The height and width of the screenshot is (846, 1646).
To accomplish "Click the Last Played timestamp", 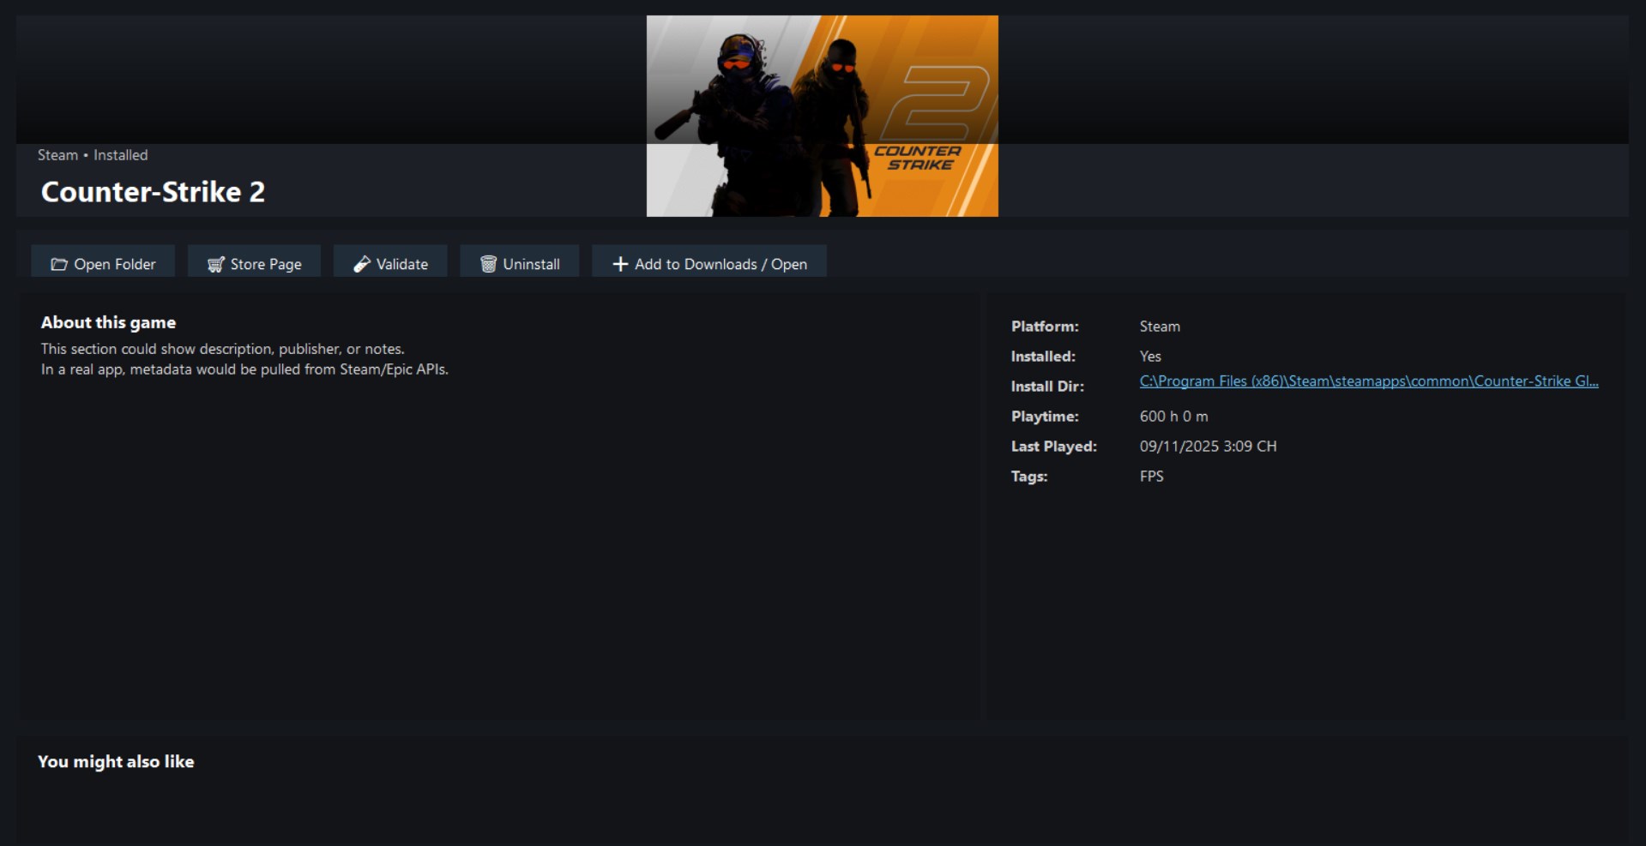I will coord(1208,446).
